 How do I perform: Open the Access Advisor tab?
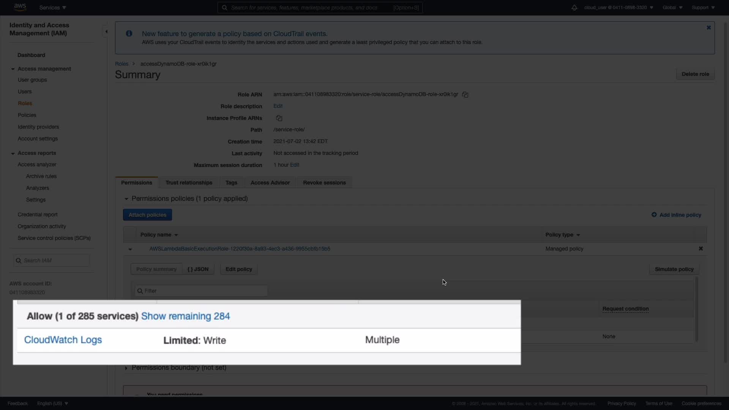(270, 183)
